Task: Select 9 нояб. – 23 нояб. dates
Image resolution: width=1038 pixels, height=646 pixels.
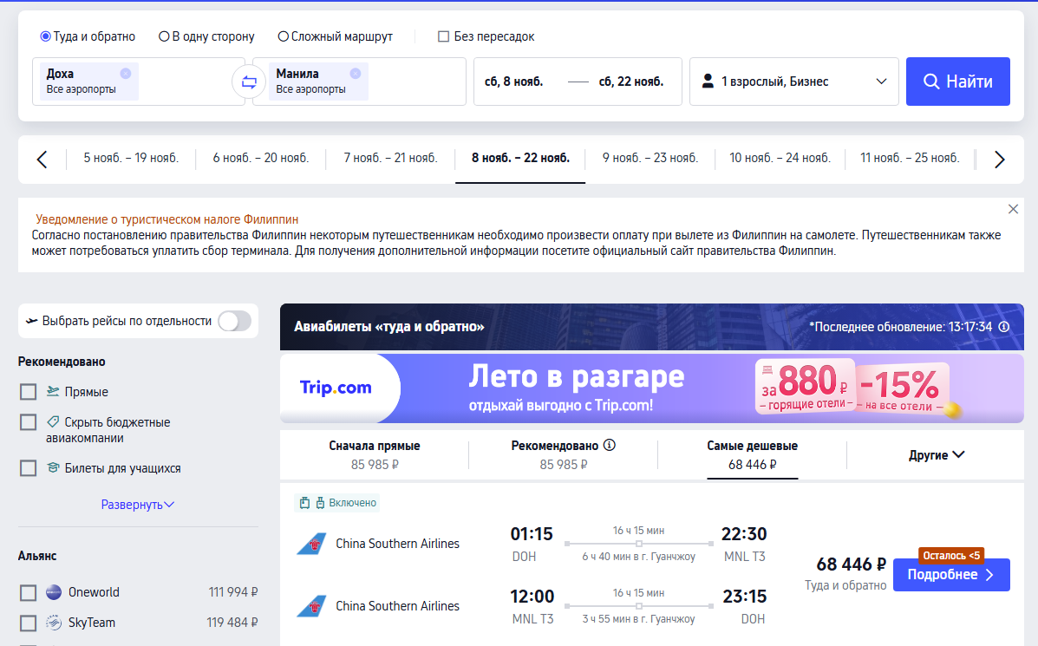Action: coord(650,158)
